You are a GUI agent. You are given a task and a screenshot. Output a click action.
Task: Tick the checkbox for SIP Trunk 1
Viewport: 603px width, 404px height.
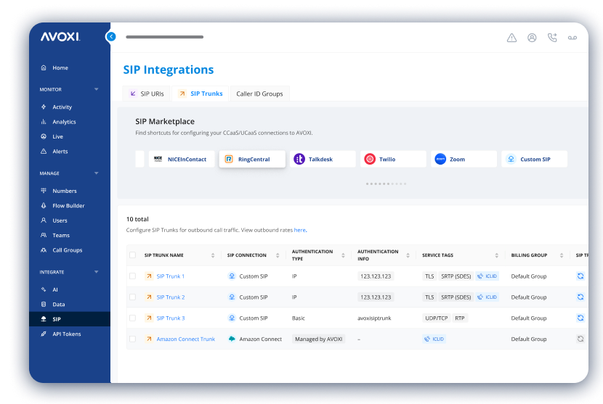(132, 276)
